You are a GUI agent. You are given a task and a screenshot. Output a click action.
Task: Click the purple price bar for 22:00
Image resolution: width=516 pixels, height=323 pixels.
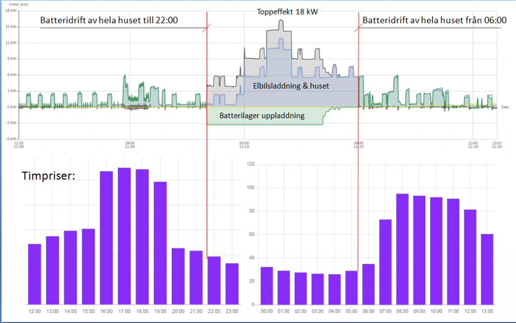[214, 281]
